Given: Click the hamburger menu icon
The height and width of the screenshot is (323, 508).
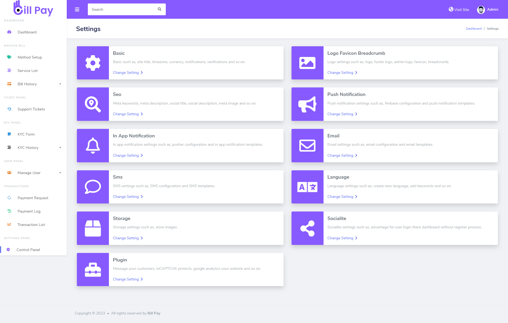Looking at the screenshot, I should coord(77,10).
